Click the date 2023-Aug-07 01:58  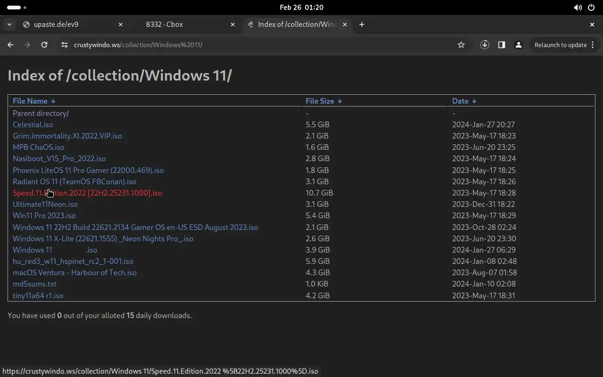(x=484, y=272)
